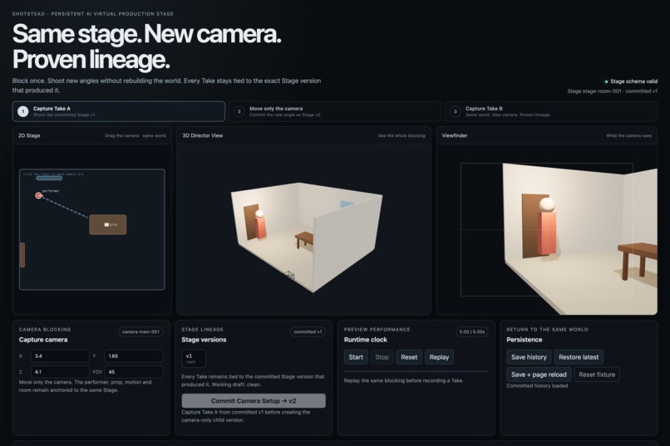This screenshot has width=670, height=446.
Task: Click the Viewfinder camera preview
Action: coord(546,229)
